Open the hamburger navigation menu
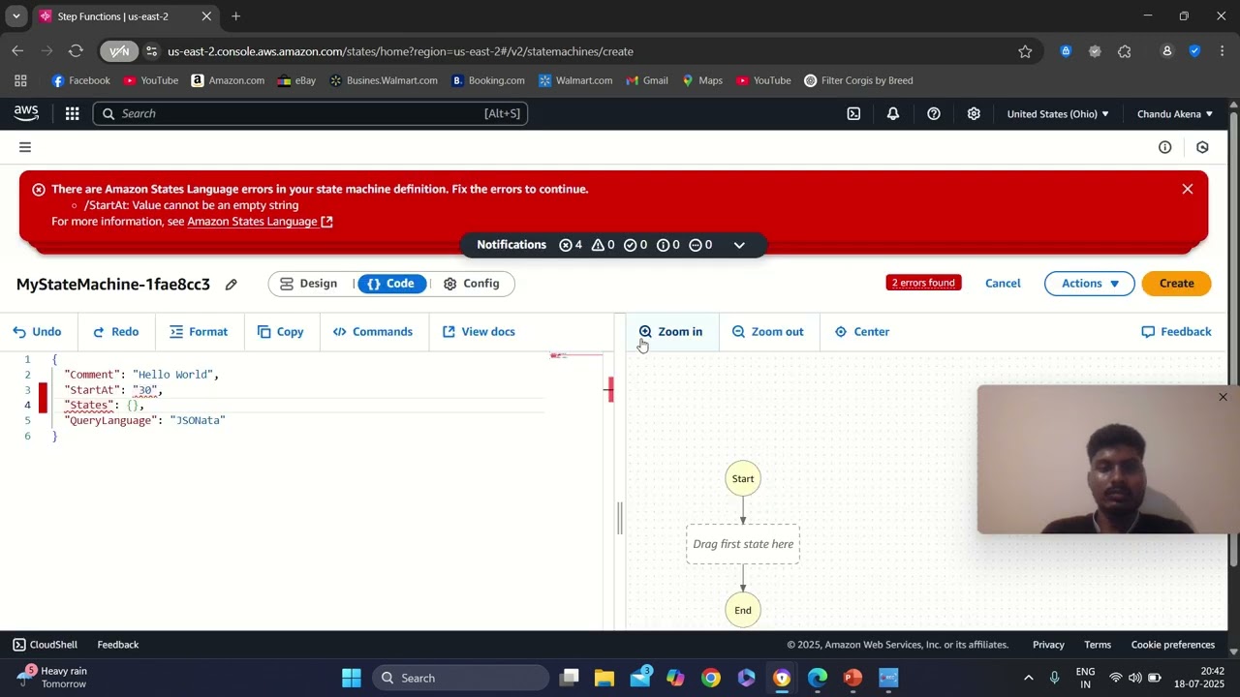 [25, 147]
